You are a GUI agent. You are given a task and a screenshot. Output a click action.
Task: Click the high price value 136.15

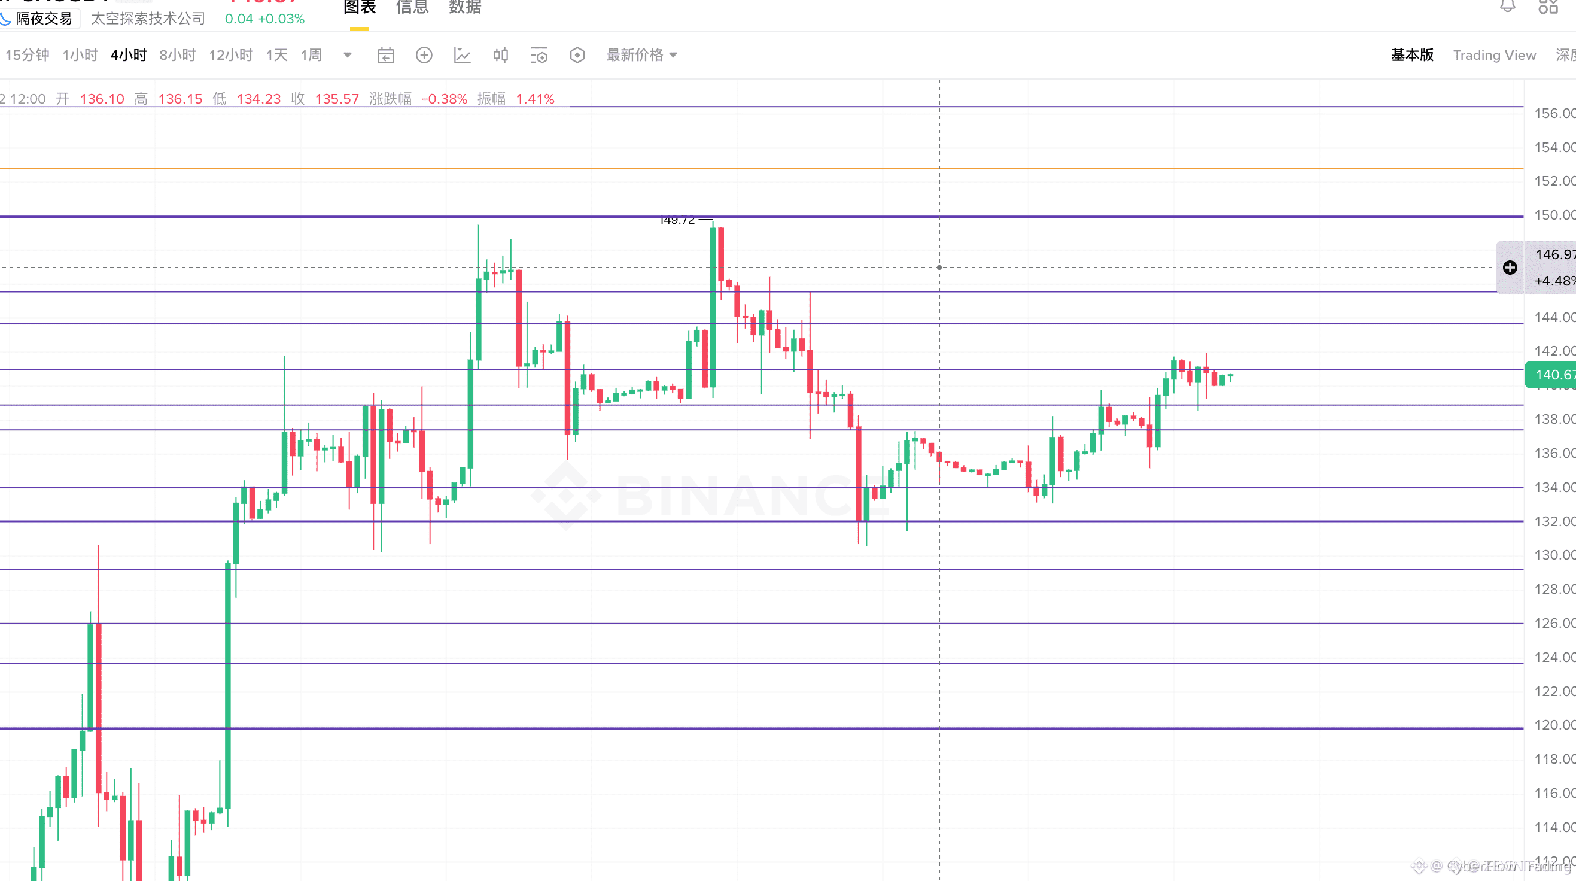click(181, 99)
